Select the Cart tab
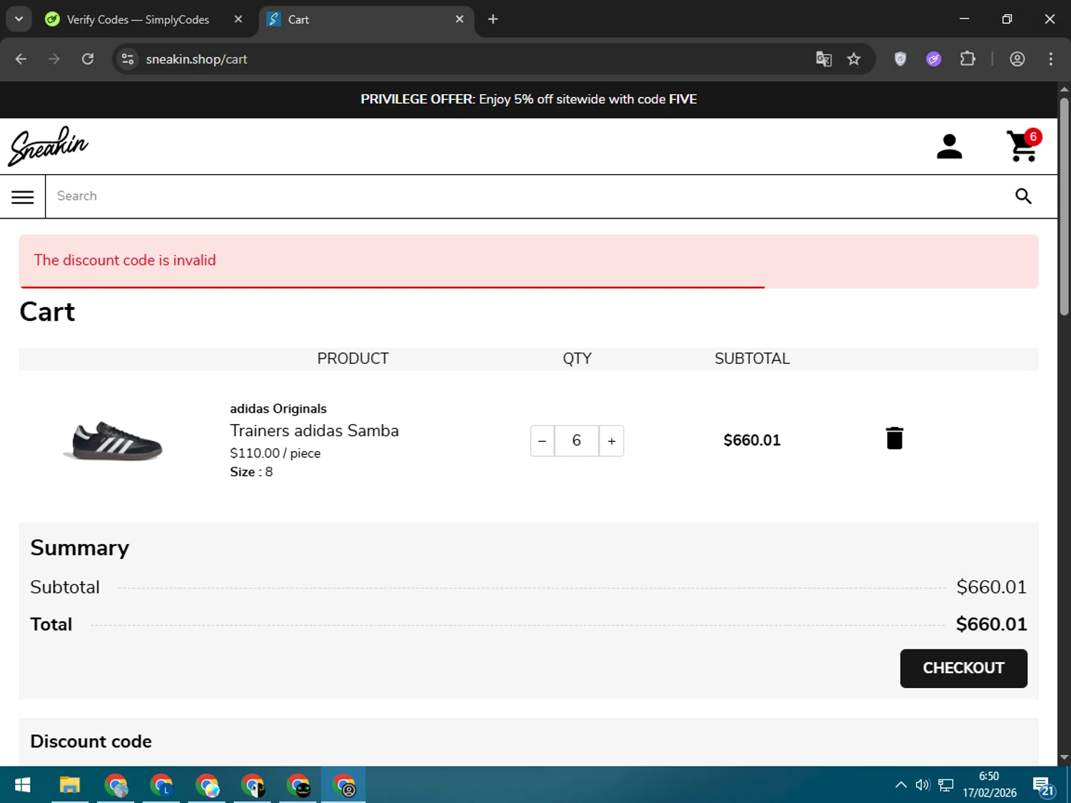The image size is (1071, 803). pyautogui.click(x=366, y=19)
